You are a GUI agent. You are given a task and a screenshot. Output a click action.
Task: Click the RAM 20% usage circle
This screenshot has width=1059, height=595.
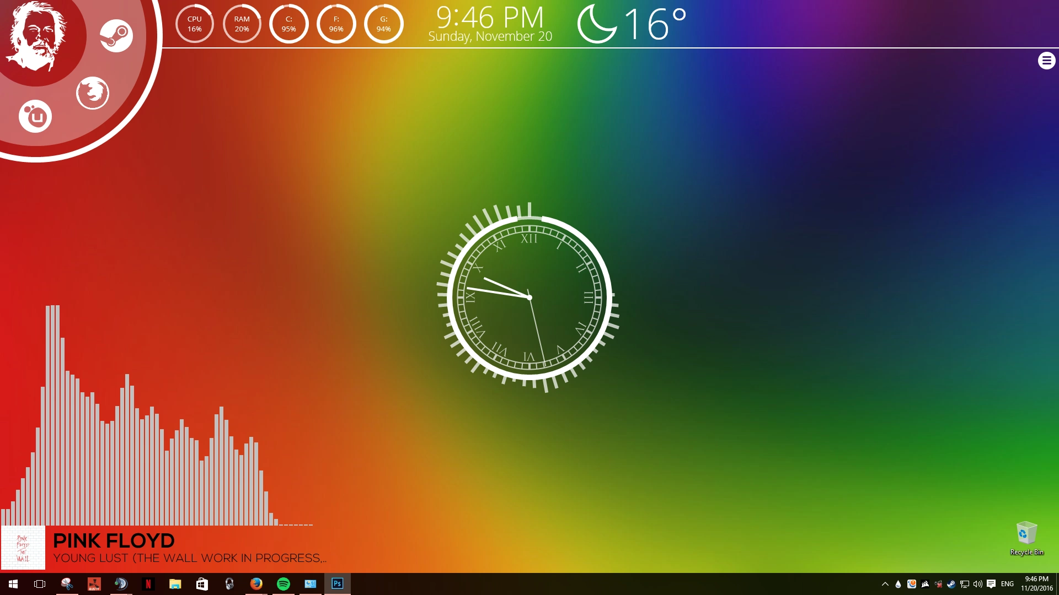click(242, 24)
